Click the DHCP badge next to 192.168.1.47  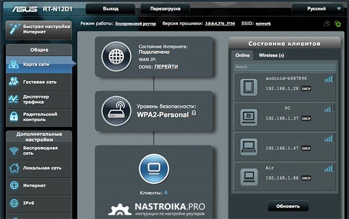[x=306, y=148]
